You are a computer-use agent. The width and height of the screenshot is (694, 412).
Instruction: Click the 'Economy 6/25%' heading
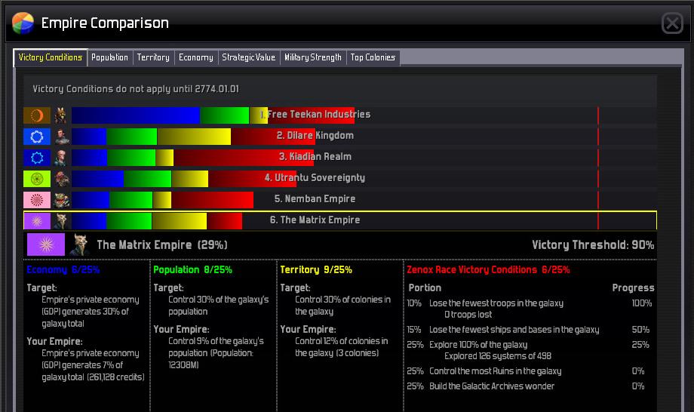coord(63,269)
